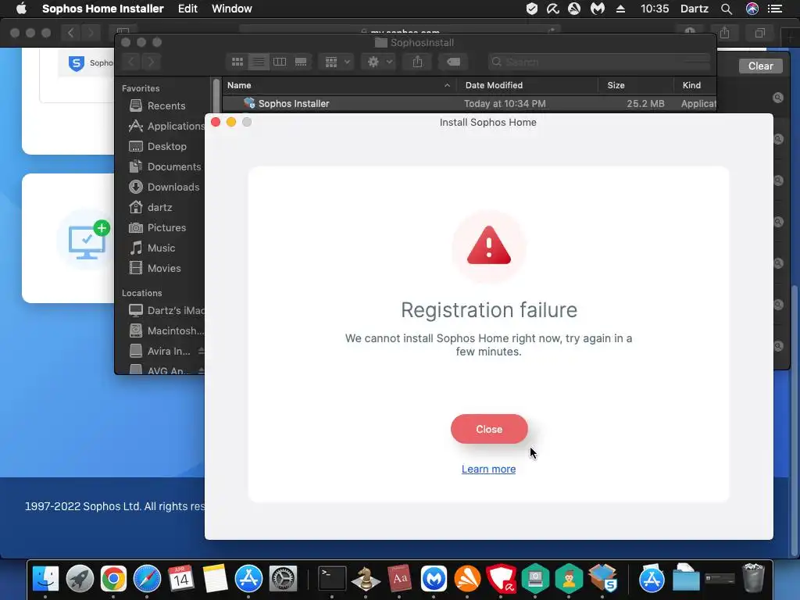Viewport: 800px width, 600px height.
Task: Sort Finder files by Date Modified
Action: point(527,85)
